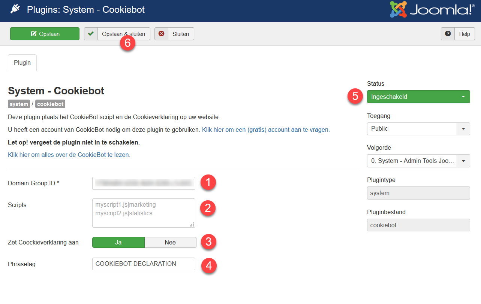Click the checkmark icon on Opslaan & sluiten
481x304 pixels.
coord(91,34)
